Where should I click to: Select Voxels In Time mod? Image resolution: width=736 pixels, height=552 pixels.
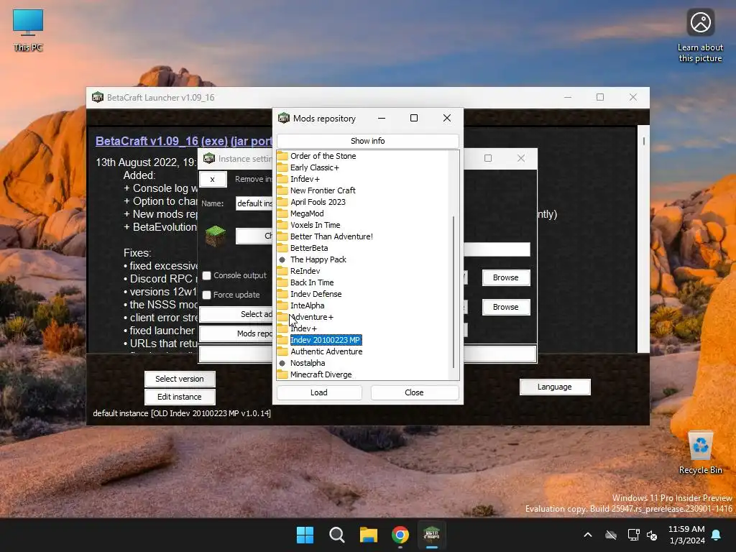pos(316,225)
